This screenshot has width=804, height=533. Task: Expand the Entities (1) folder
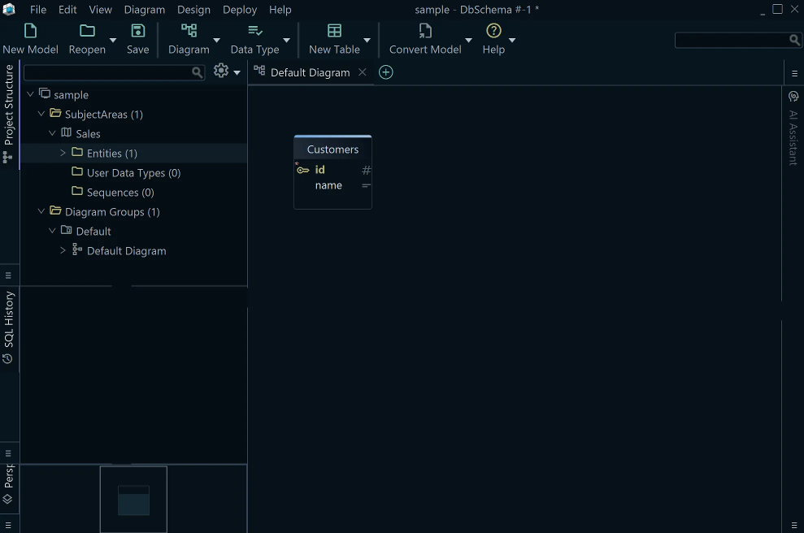(63, 153)
